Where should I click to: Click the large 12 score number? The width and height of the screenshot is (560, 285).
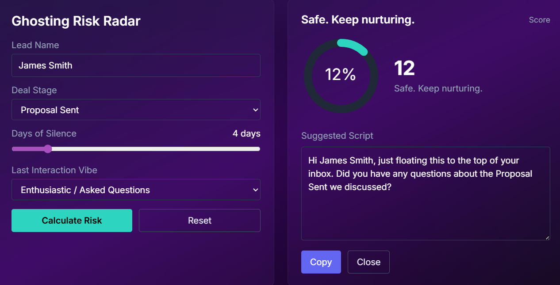(404, 68)
